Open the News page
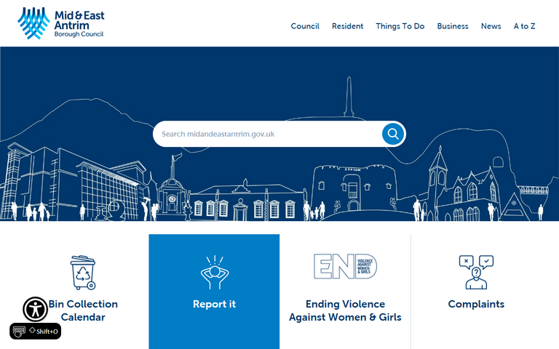Viewport: 559px width, 349px height. tap(491, 26)
